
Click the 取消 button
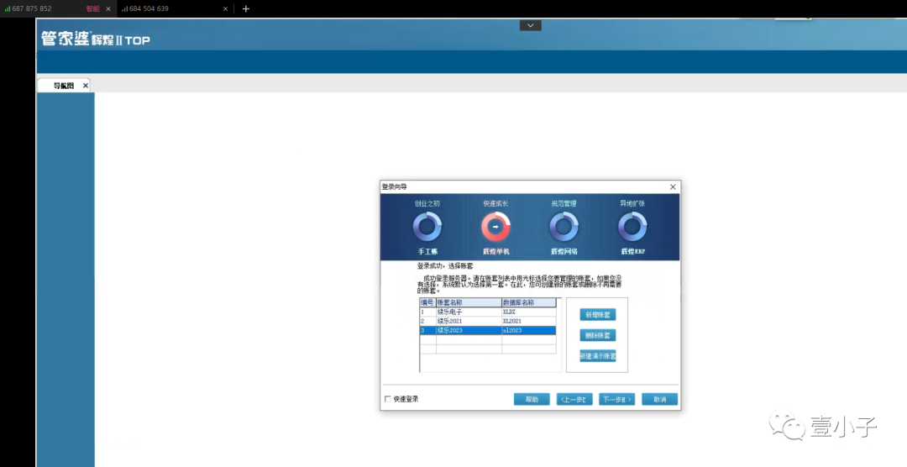[x=659, y=399]
